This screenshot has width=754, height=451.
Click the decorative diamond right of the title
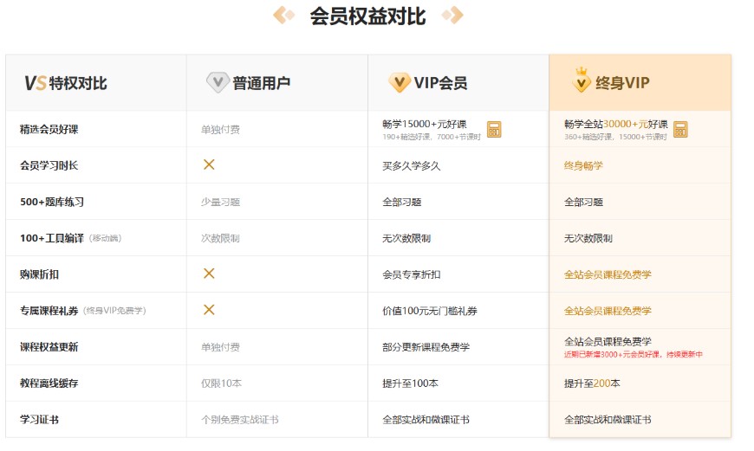tap(452, 15)
